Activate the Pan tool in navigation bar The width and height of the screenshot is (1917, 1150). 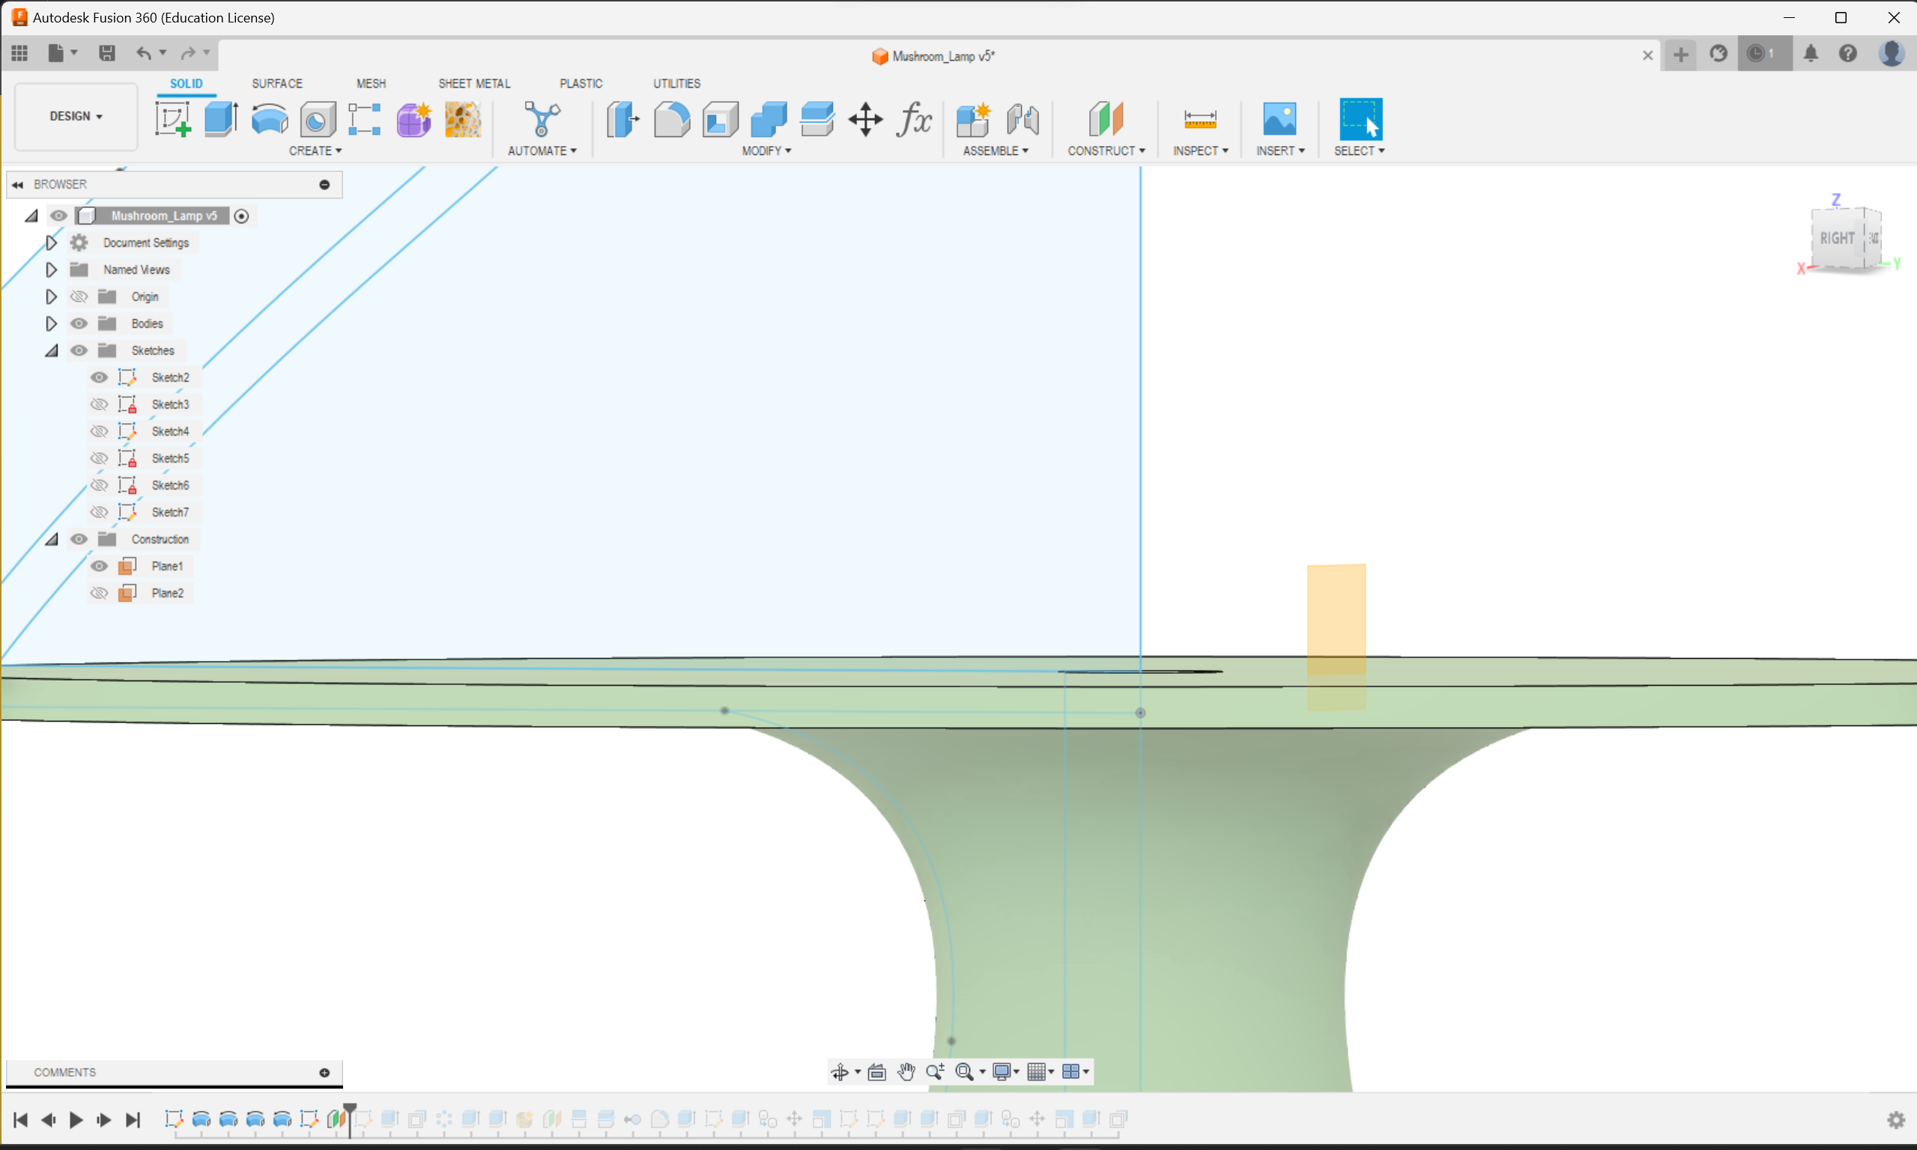click(x=905, y=1071)
